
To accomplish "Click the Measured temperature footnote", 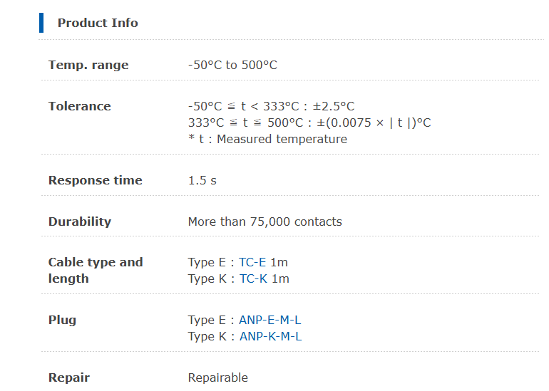I will tap(268, 139).
